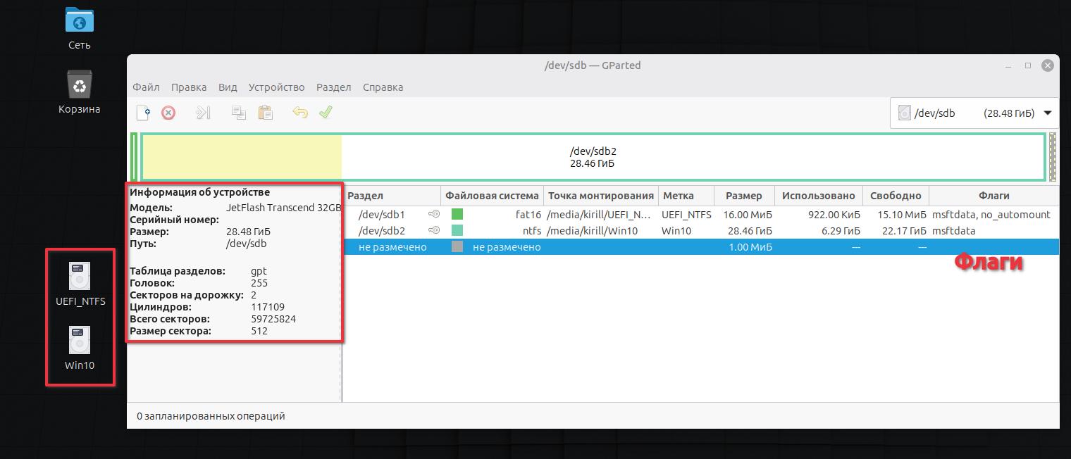Click the ntfs file system cell
This screenshot has width=1071, height=459.
(532, 230)
